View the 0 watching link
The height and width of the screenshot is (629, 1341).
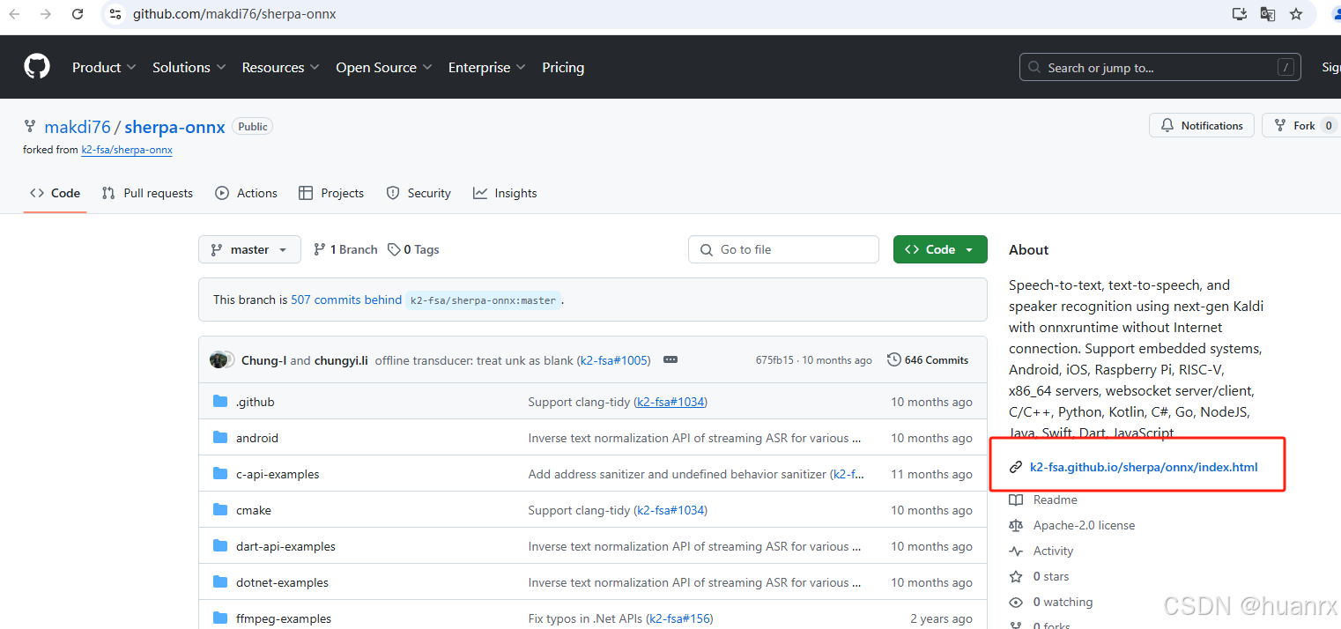(1063, 602)
